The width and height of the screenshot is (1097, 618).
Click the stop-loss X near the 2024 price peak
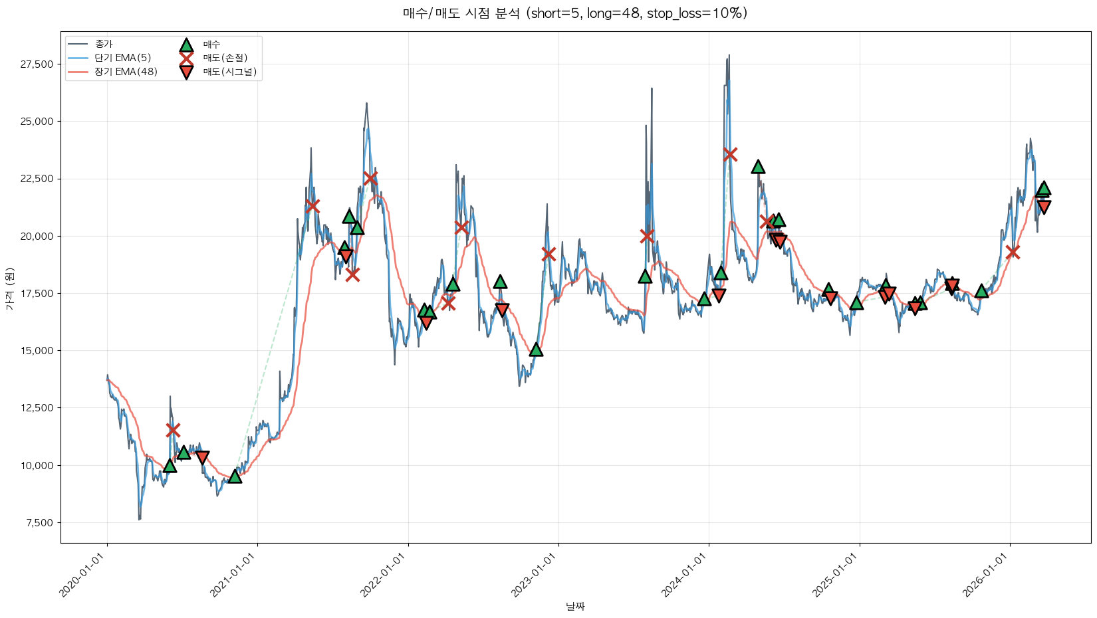point(730,154)
